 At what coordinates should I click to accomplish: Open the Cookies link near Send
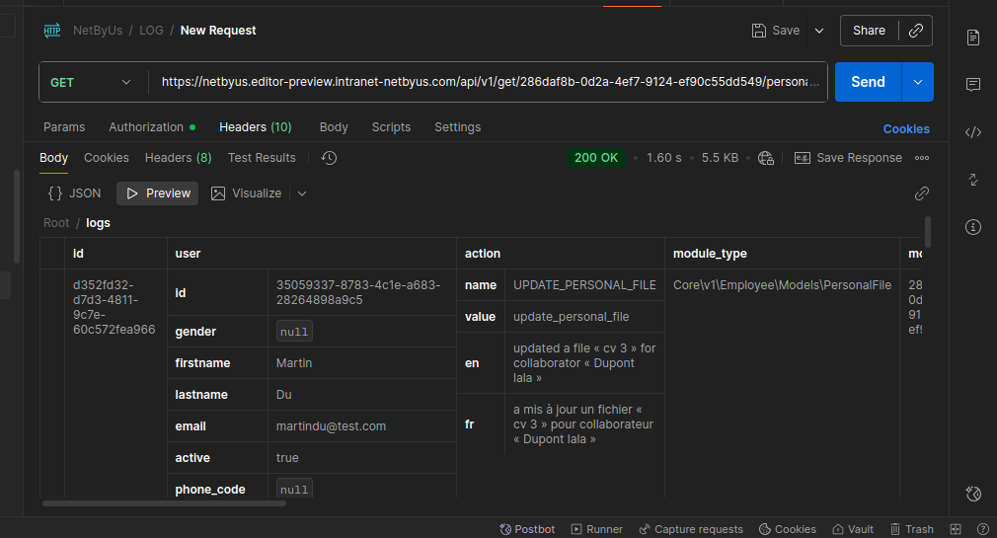click(x=905, y=129)
